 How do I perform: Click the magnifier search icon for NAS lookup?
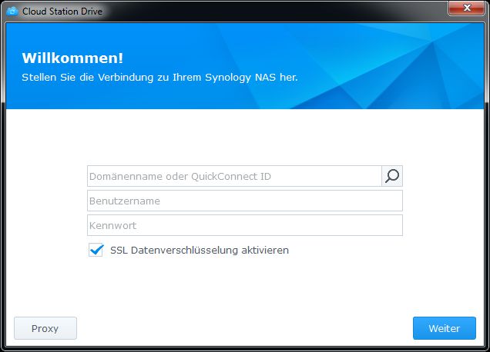pos(392,176)
